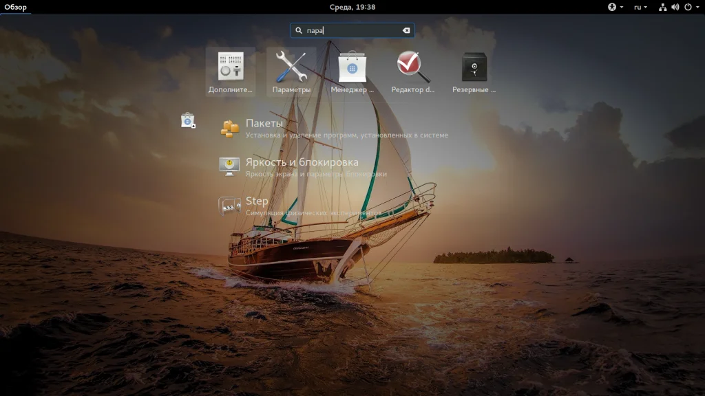Open the Дополнительные tweak tool app icon
The height and width of the screenshot is (396, 705).
[231, 67]
